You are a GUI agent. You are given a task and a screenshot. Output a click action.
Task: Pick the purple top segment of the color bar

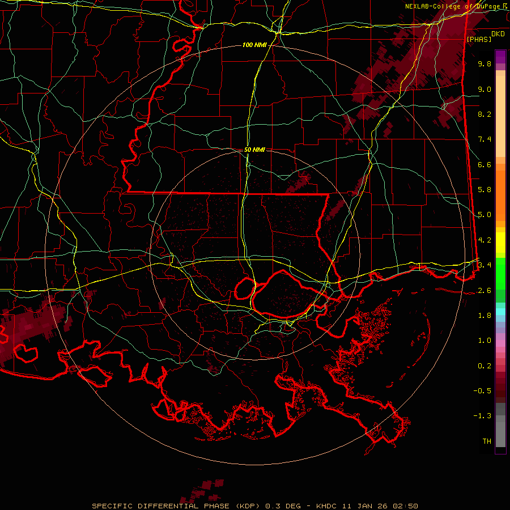[x=500, y=57]
